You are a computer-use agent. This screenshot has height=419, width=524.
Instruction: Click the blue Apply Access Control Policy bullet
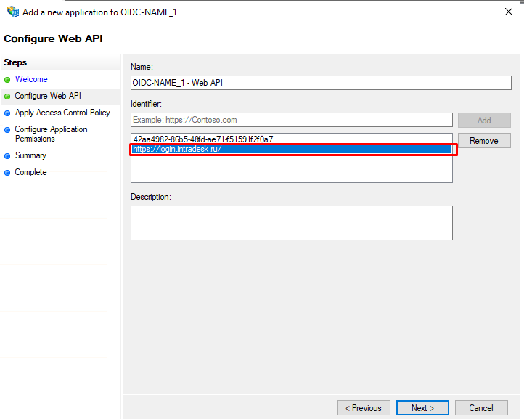(x=7, y=113)
